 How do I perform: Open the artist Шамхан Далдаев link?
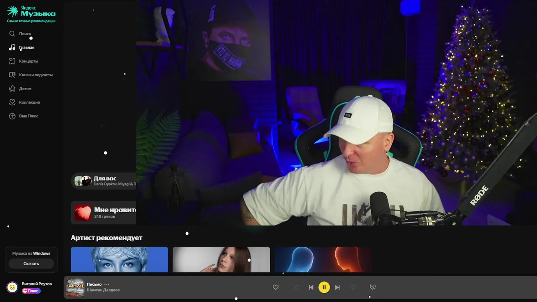coord(103,290)
